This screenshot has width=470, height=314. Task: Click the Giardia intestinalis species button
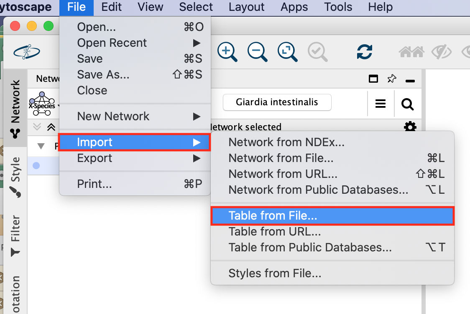point(277,102)
